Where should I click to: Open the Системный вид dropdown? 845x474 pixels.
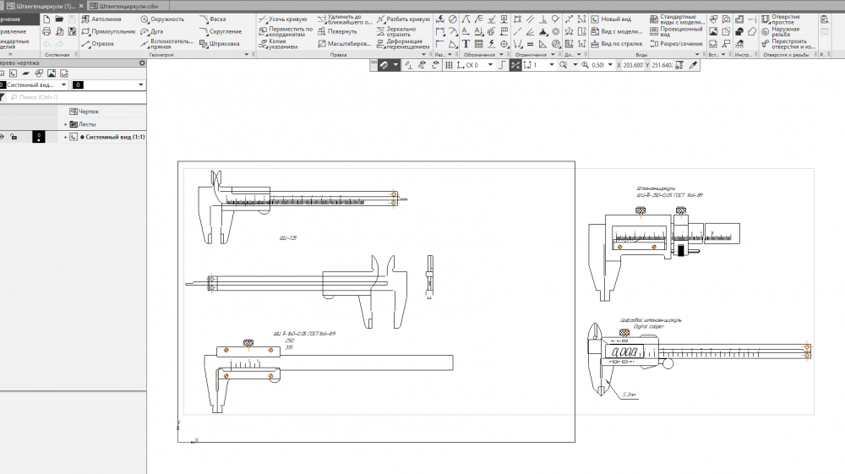tap(63, 84)
